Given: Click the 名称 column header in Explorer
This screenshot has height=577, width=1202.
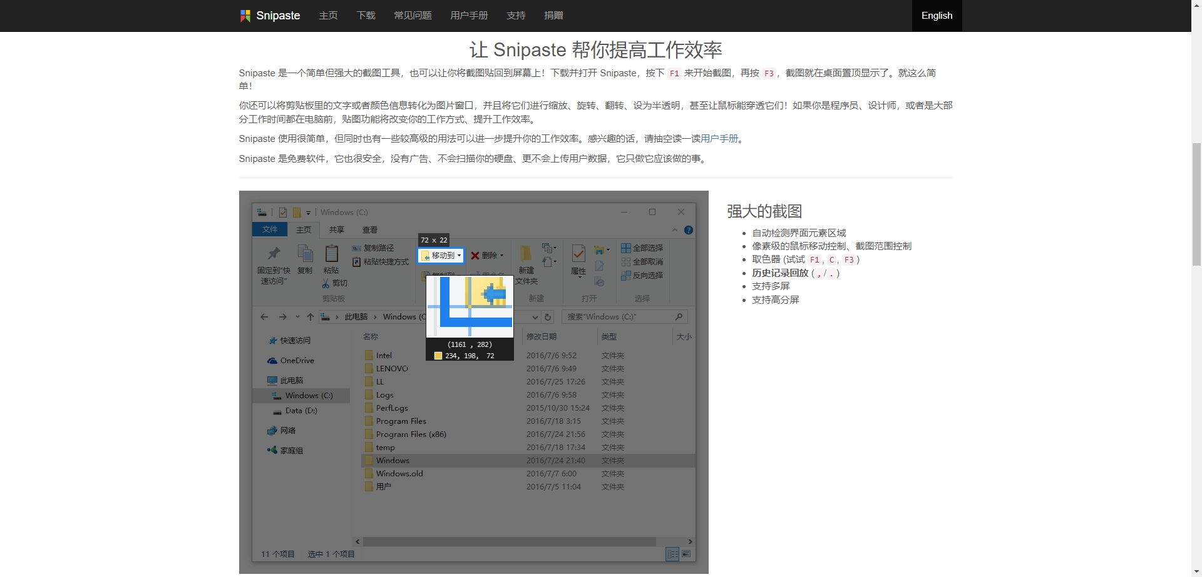Looking at the screenshot, I should (x=371, y=337).
